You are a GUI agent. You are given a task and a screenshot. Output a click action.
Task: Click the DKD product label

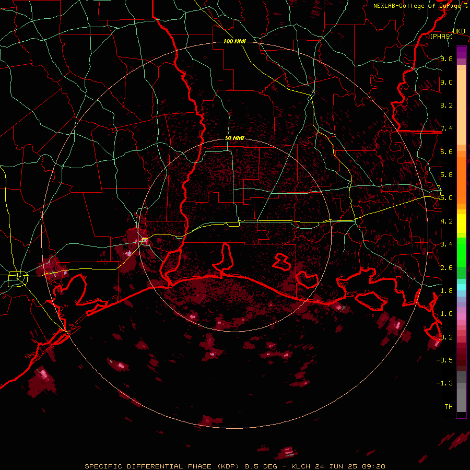point(459,31)
